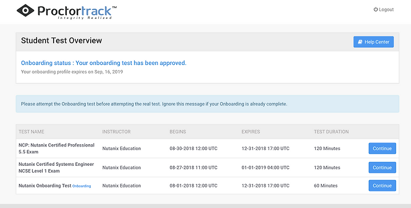Click the blue Onboarding tag label
The height and width of the screenshot is (208, 411).
coord(82,186)
